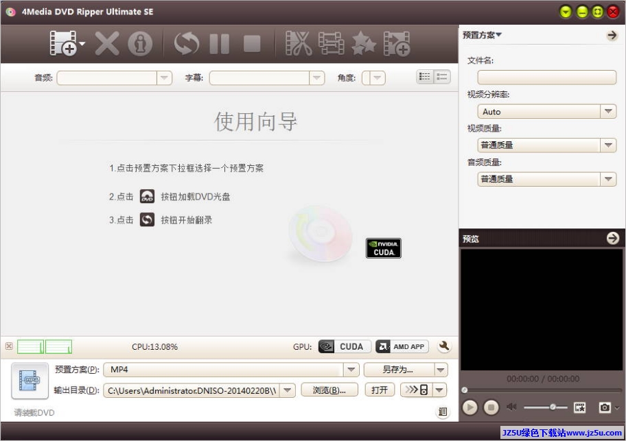Toggle the AMD APP acceleration button
Image resolution: width=626 pixels, height=441 pixels.
click(402, 346)
